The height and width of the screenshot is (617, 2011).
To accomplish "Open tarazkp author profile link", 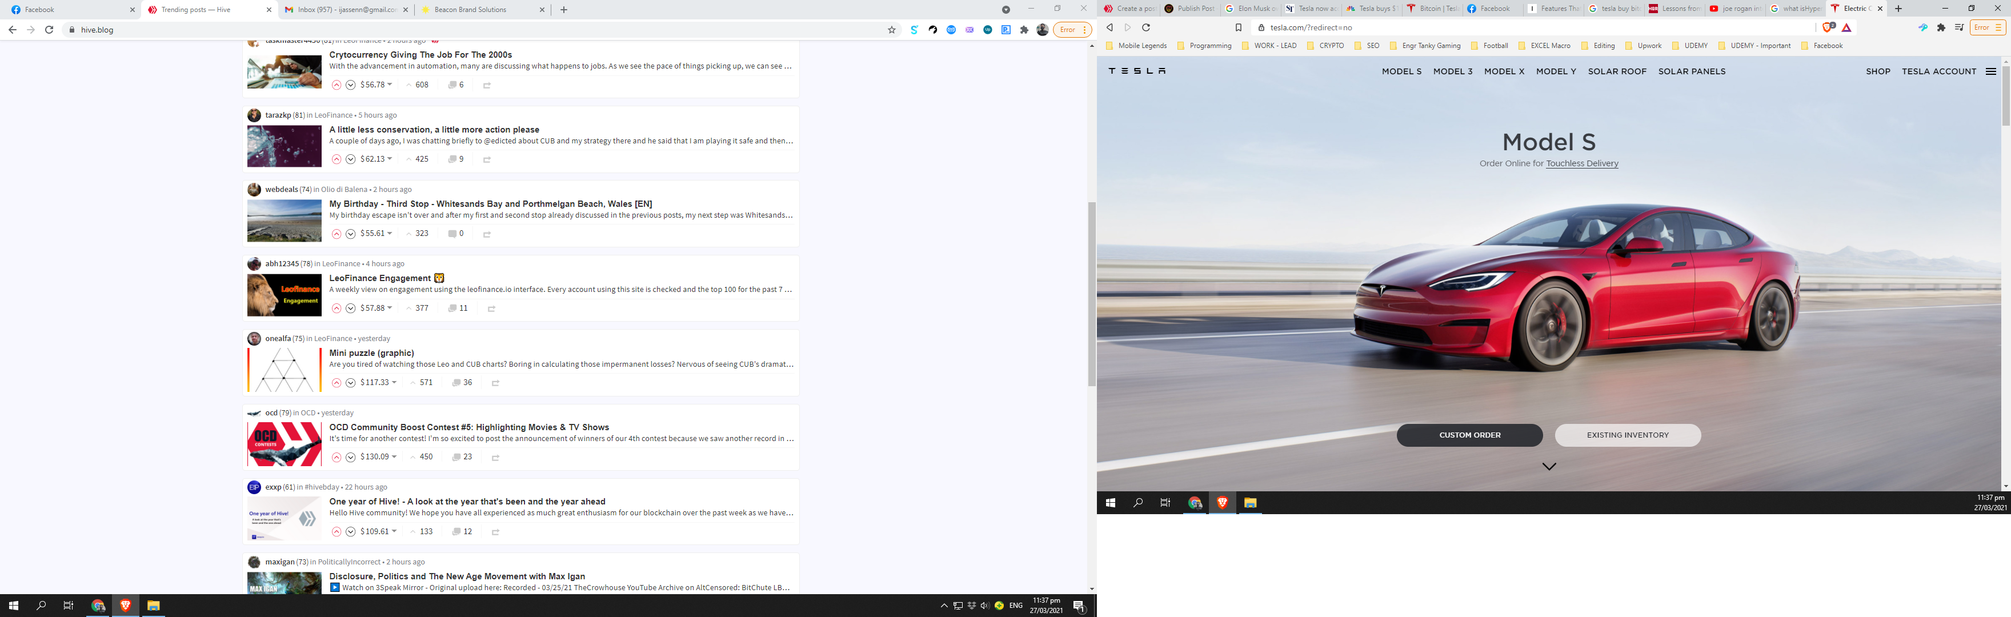I will point(278,115).
